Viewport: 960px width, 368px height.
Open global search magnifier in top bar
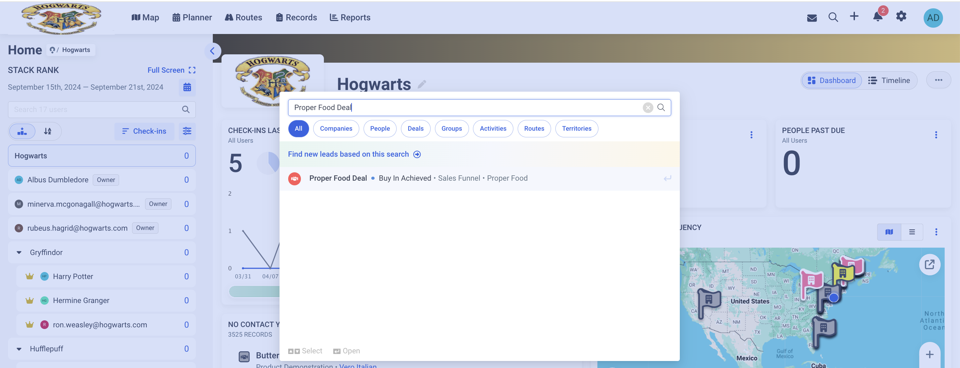click(833, 17)
